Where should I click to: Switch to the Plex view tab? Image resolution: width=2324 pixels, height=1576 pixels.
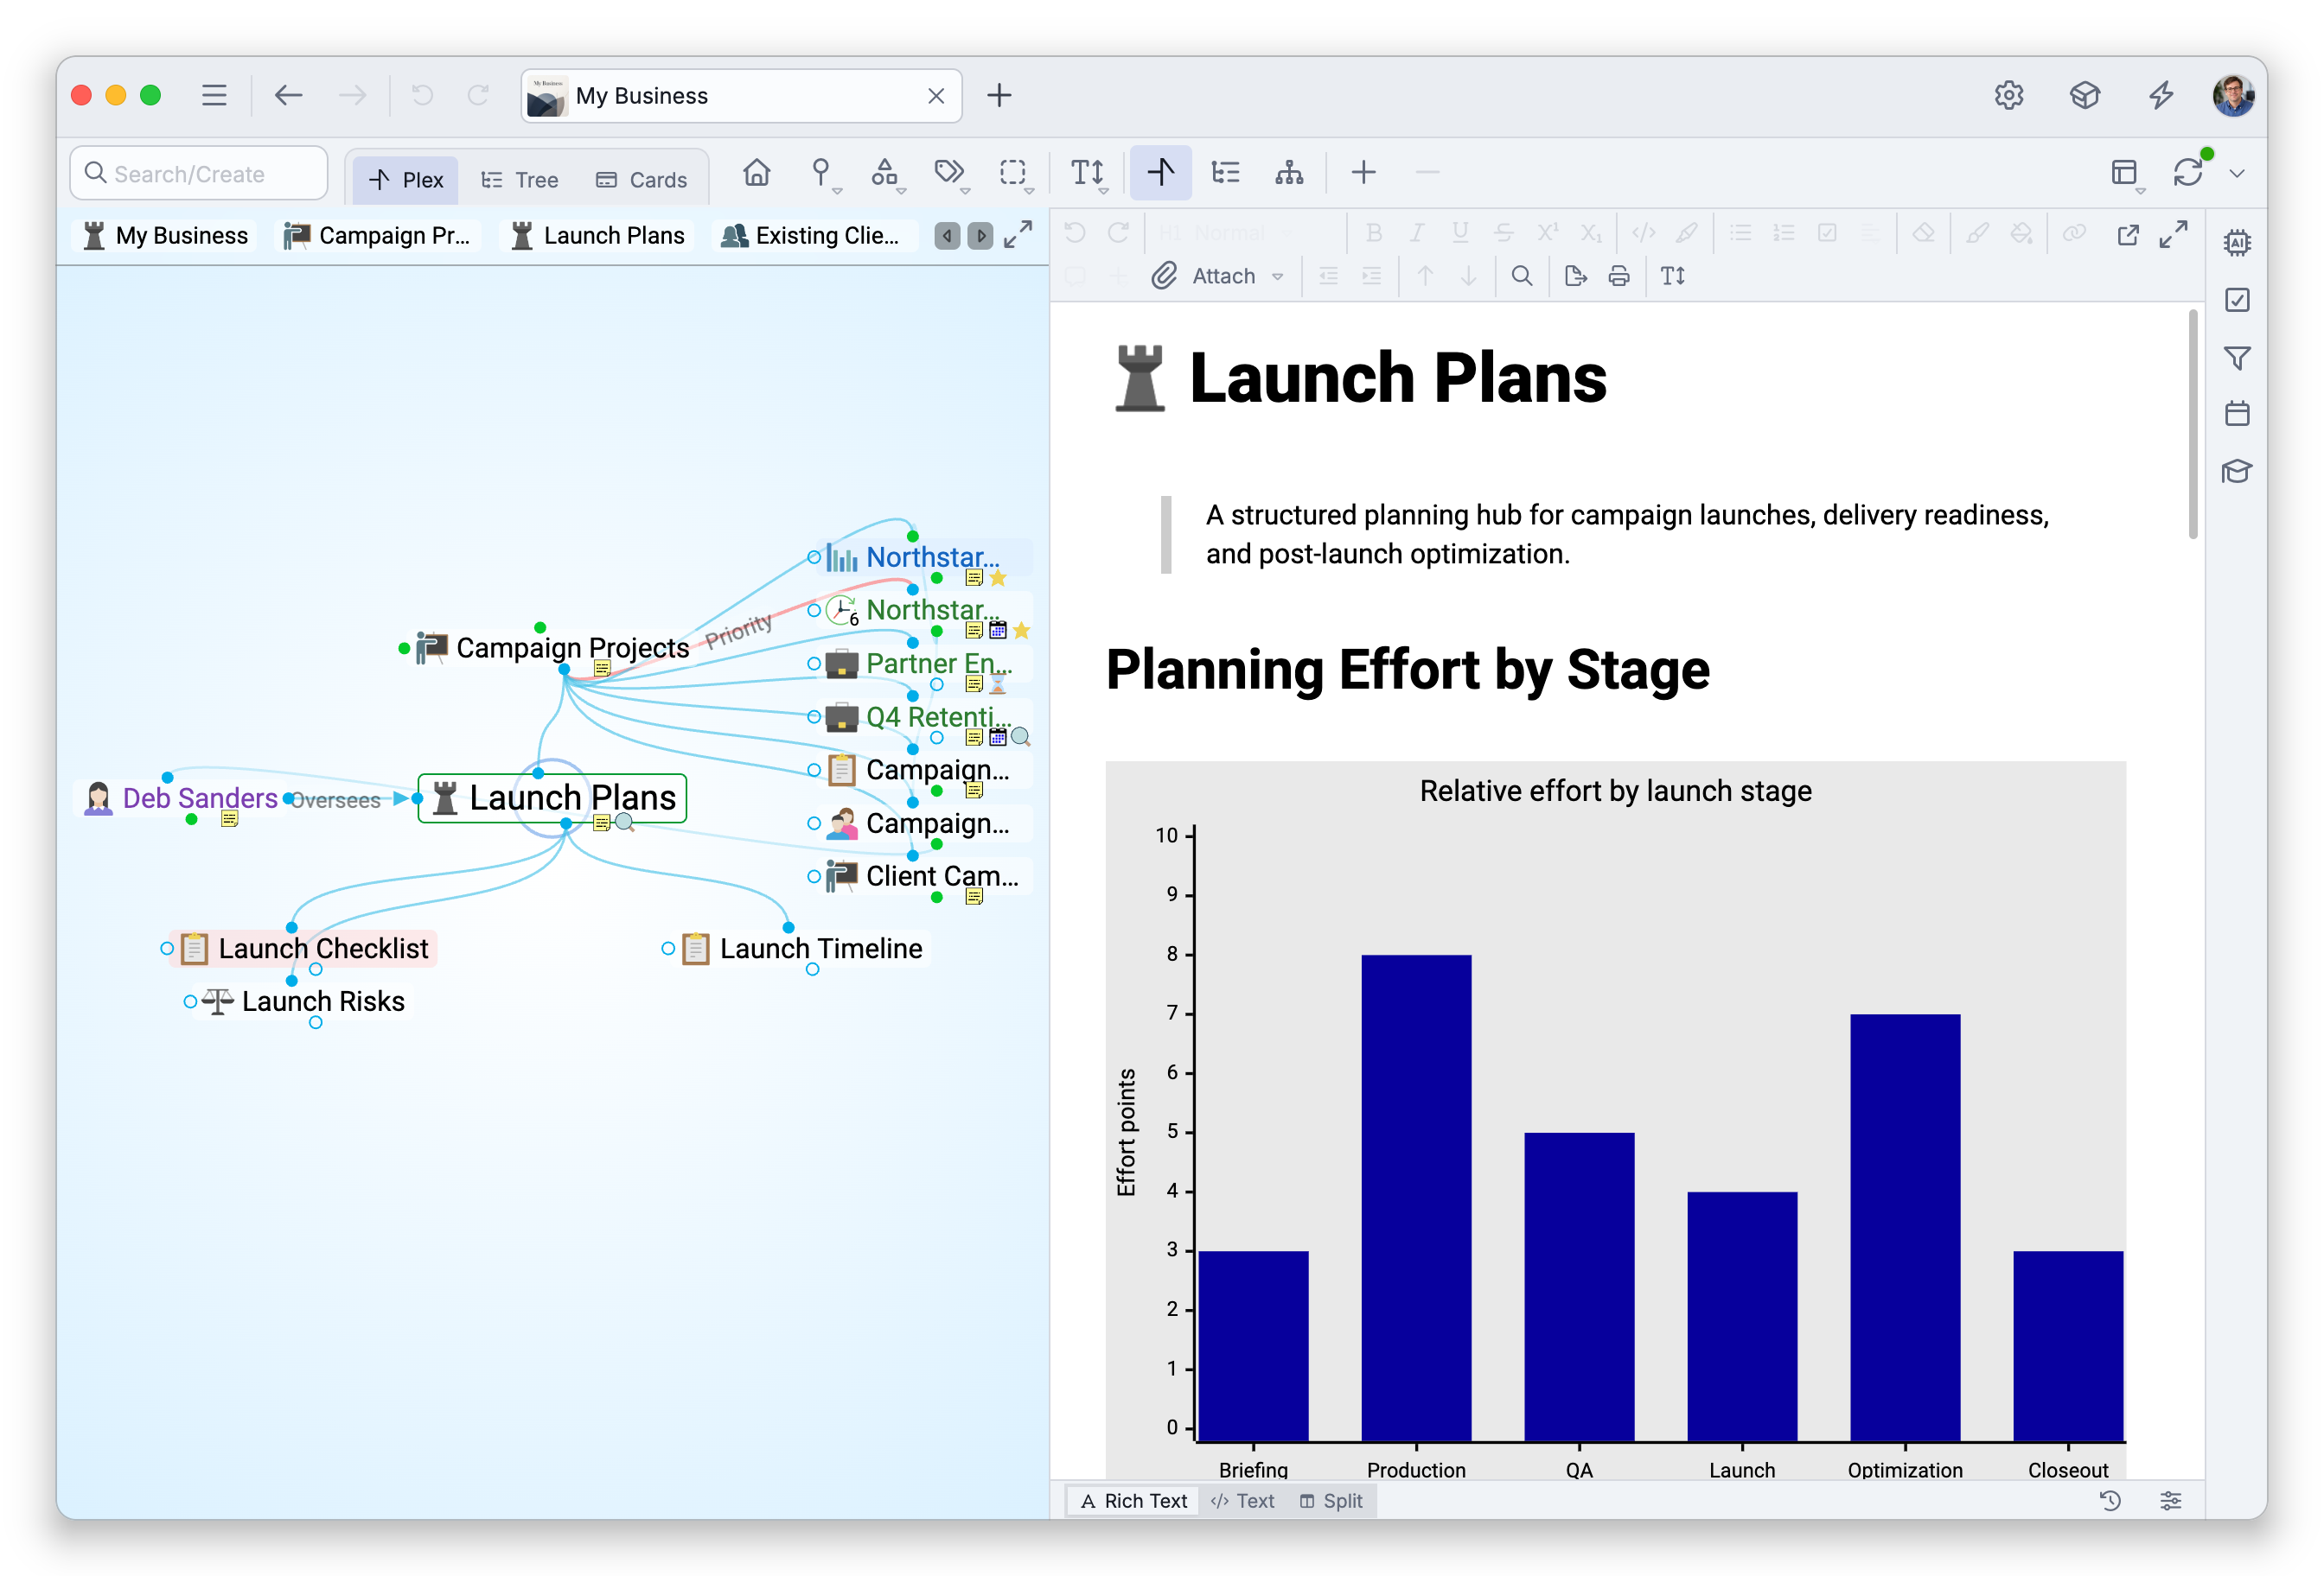pyautogui.click(x=405, y=180)
